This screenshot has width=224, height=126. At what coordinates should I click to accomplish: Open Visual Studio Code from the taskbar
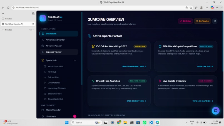(151, 123)
